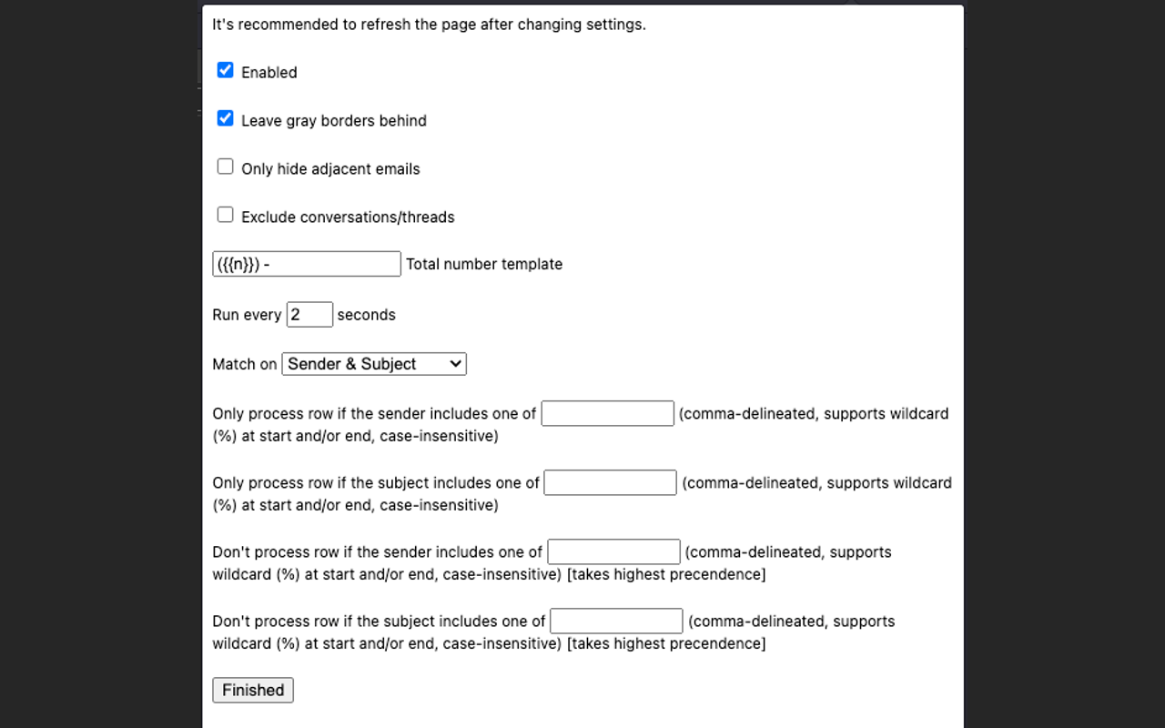Toggle the Enabled setting on or off

[x=225, y=69]
